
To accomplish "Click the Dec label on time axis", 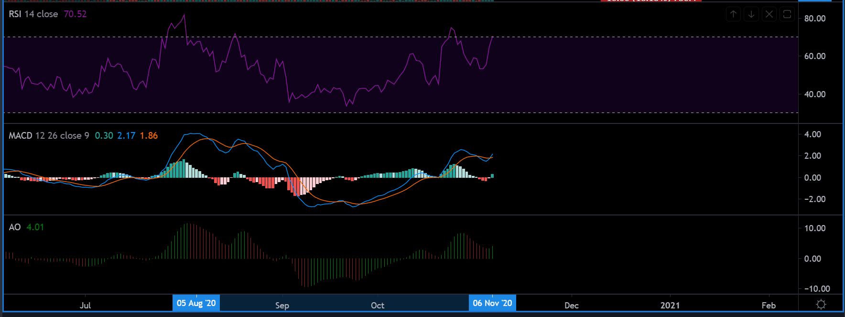I will (x=571, y=306).
